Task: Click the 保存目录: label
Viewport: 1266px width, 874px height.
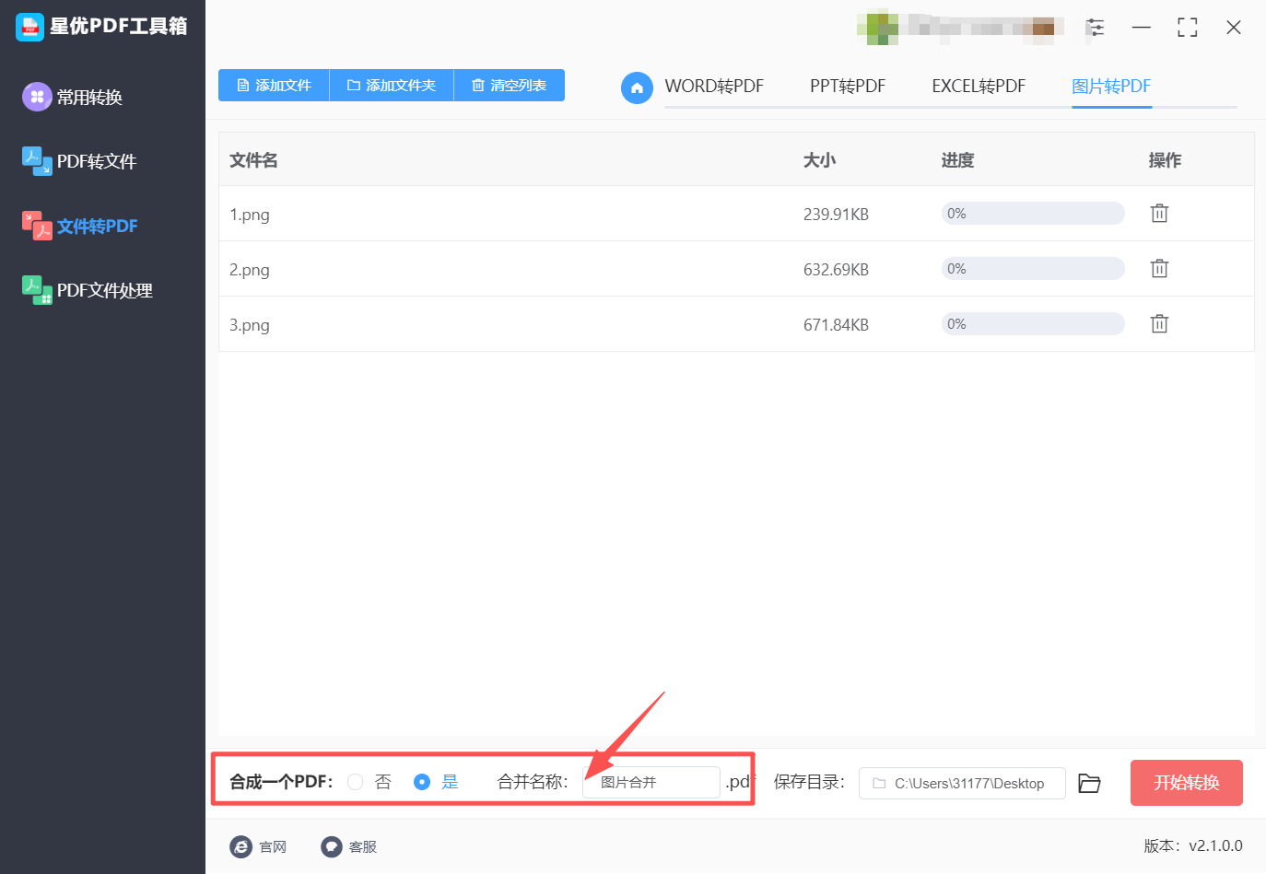Action: (809, 782)
